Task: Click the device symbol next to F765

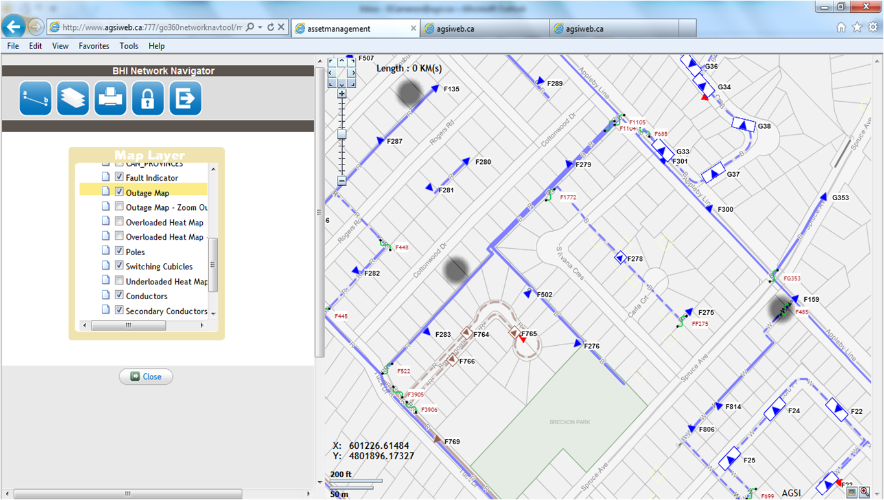Action: pos(514,334)
